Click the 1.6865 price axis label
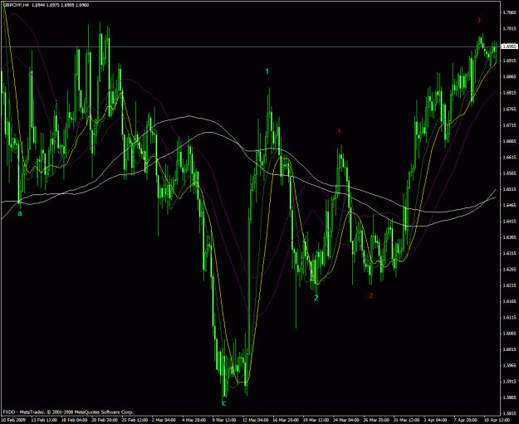 click(509, 76)
